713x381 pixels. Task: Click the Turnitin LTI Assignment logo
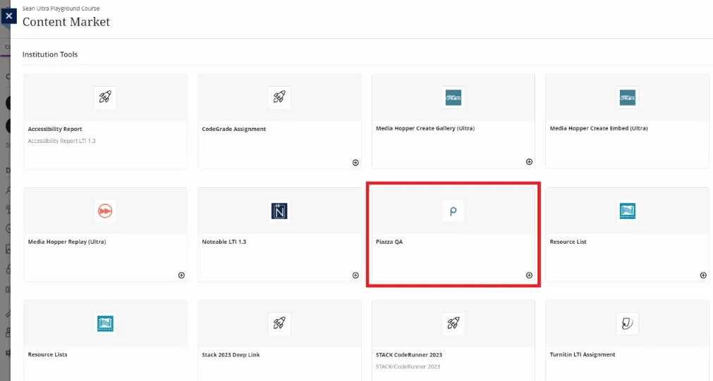628,323
